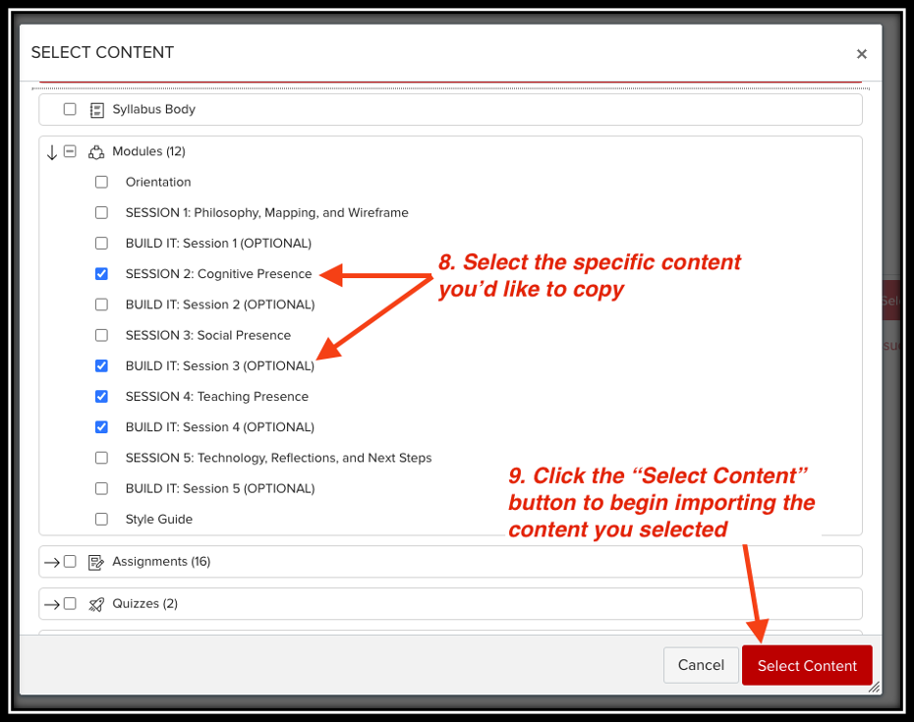Click 'SESSION 1: Philosophy, Mapping, and Wireframe' text
914x723 pixels.
[267, 212]
